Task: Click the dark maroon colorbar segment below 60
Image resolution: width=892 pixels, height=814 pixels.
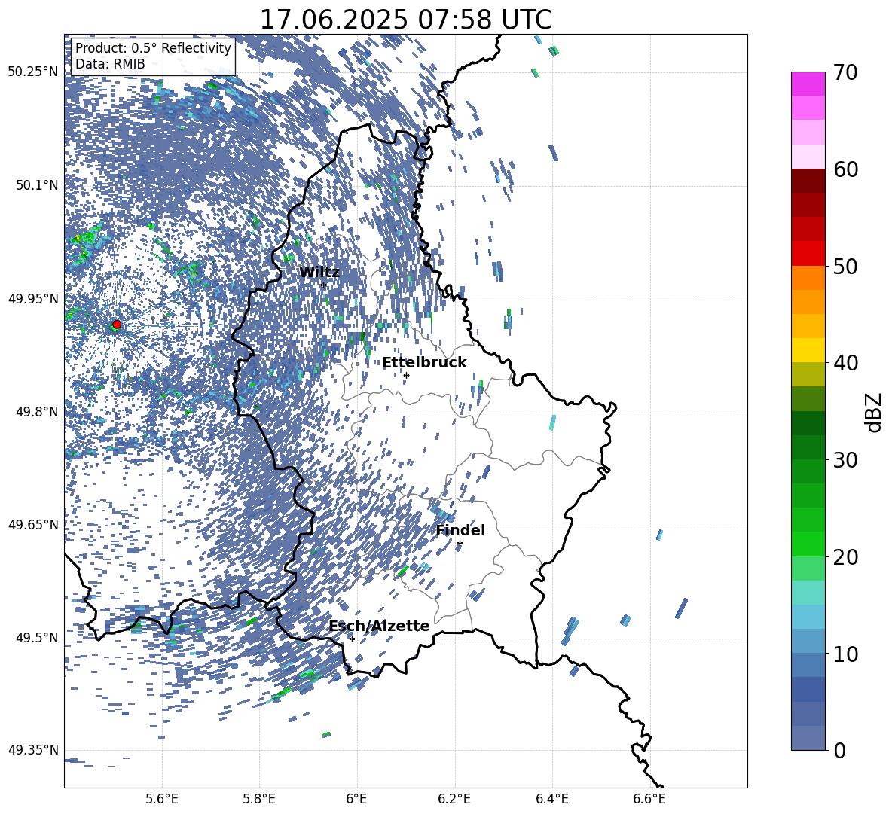Action: 808,181
